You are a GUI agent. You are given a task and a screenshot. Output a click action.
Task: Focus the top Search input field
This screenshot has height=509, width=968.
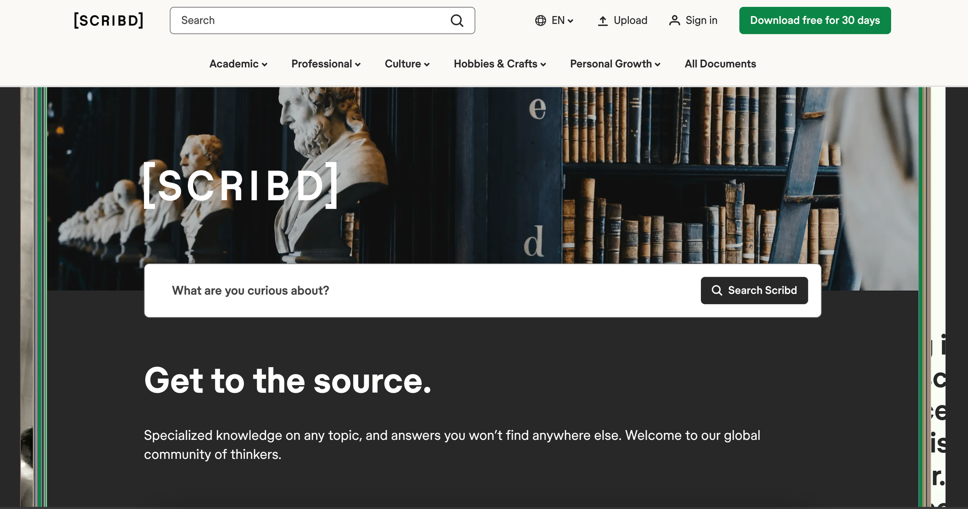[310, 20]
